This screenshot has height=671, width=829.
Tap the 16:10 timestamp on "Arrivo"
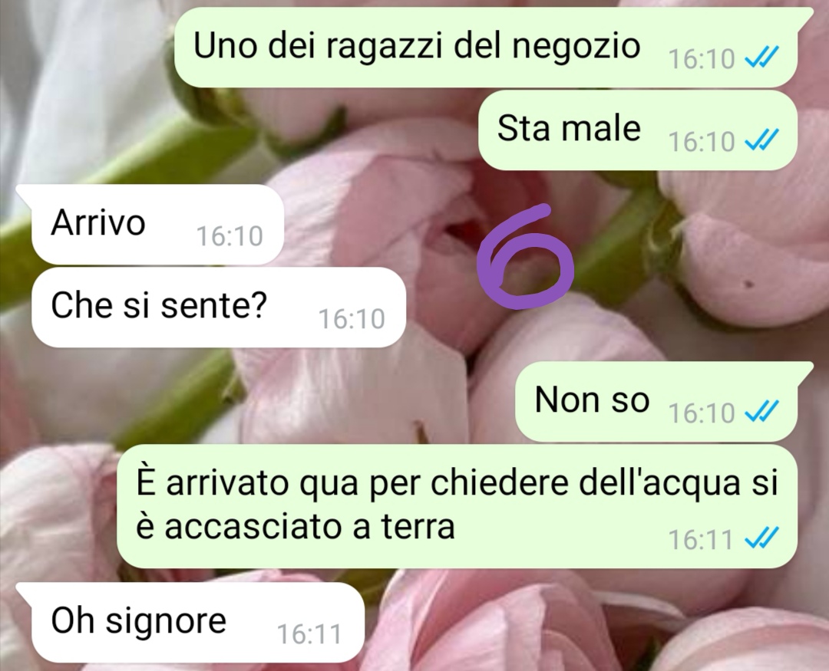pos(230,235)
